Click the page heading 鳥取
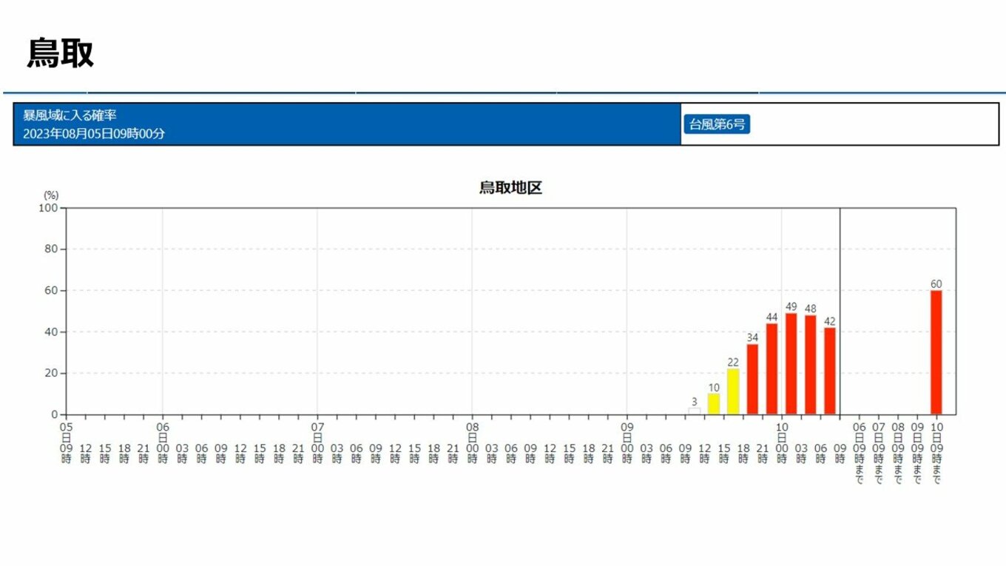The height and width of the screenshot is (566, 1006). [x=61, y=53]
